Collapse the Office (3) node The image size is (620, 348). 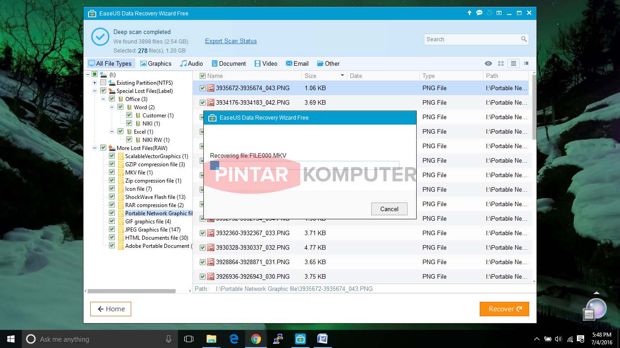(103, 99)
